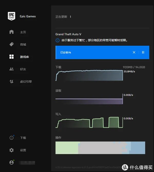Click the 写入 section label
The height and width of the screenshot is (172, 154).
(x=58, y=114)
